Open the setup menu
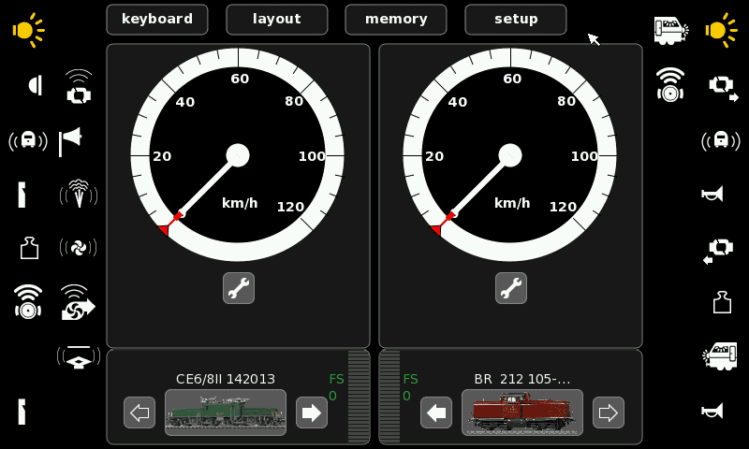The width and height of the screenshot is (749, 449). click(x=516, y=20)
